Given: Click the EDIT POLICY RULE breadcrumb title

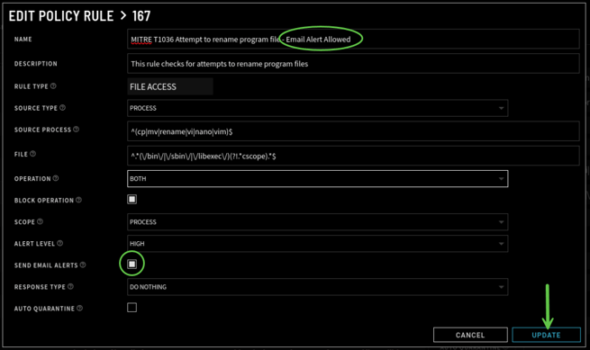Looking at the screenshot, I should click(61, 16).
